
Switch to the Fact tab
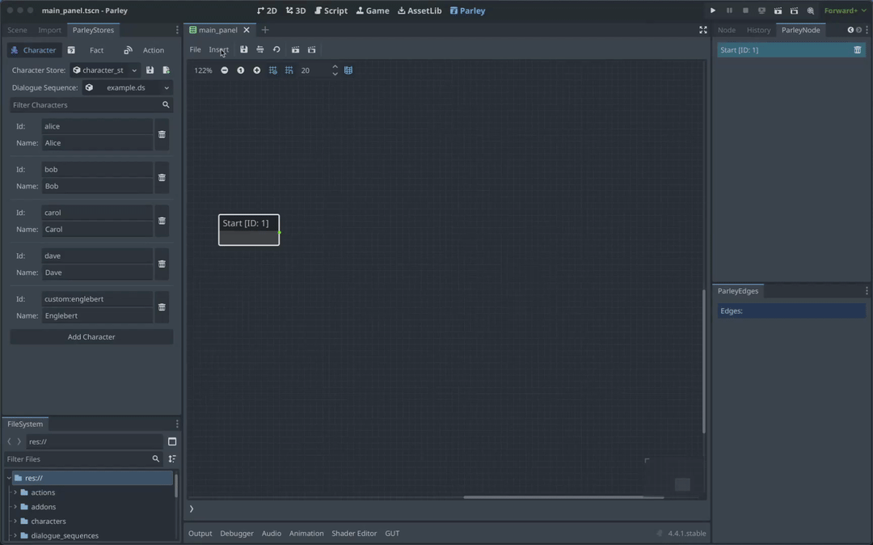tap(96, 49)
